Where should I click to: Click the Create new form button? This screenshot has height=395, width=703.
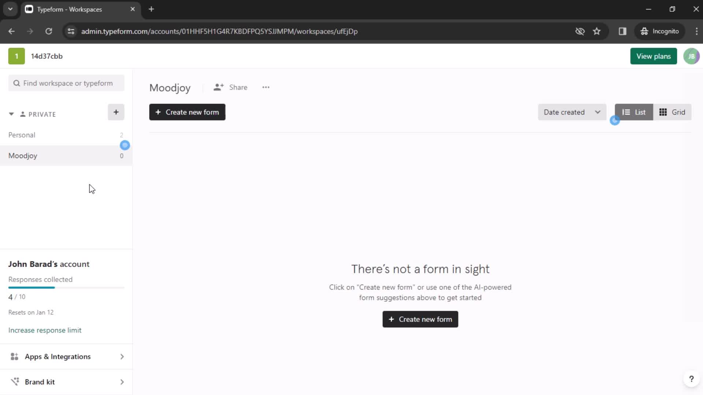pos(187,112)
